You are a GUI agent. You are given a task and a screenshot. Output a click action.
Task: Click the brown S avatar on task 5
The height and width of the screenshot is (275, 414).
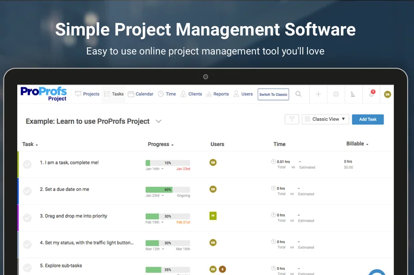223,269
